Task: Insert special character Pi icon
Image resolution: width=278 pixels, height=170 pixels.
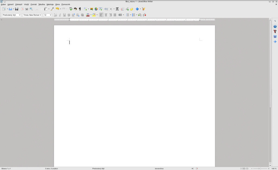Action: click(117, 9)
